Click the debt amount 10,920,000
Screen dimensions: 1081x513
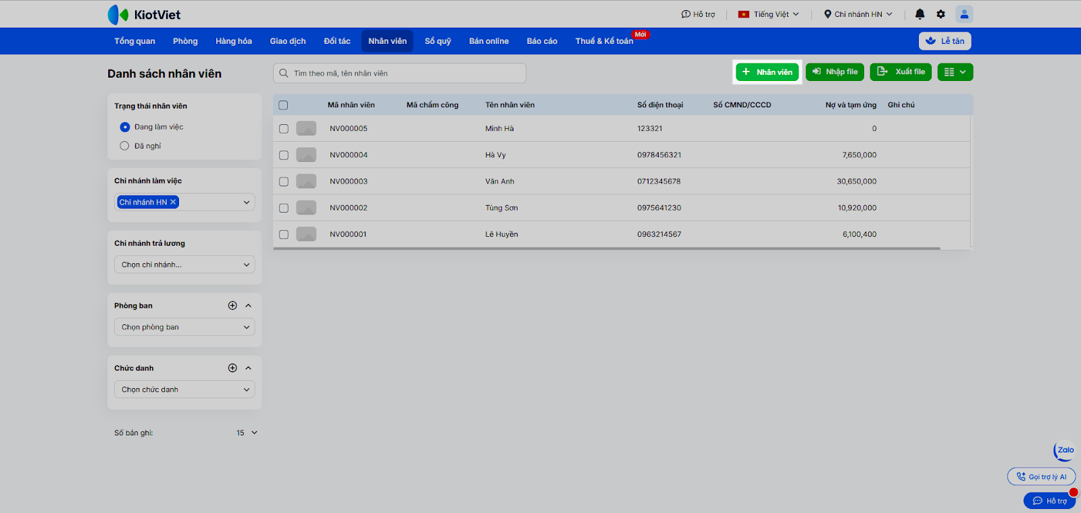click(x=857, y=208)
